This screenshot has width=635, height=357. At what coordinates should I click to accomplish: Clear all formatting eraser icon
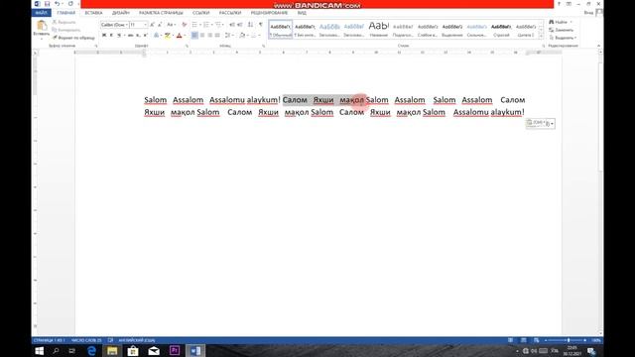tap(185, 25)
